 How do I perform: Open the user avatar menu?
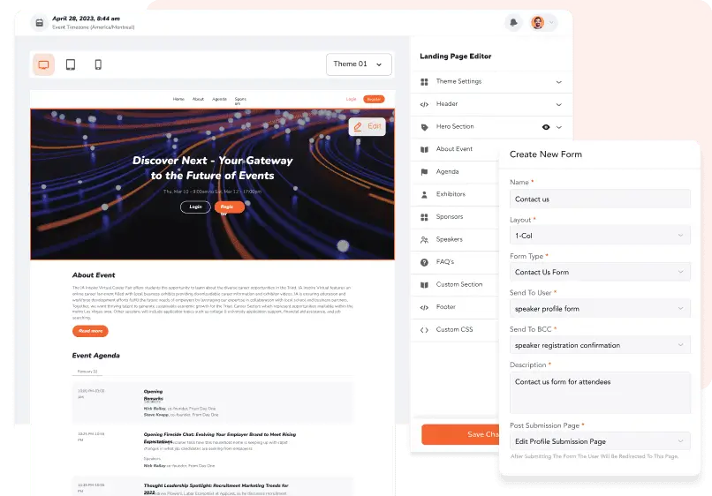[x=543, y=22]
